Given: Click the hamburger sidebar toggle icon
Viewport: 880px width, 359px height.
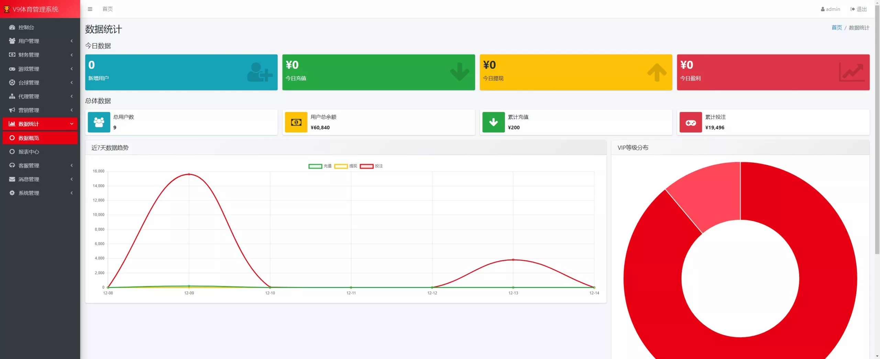Looking at the screenshot, I should (90, 9).
